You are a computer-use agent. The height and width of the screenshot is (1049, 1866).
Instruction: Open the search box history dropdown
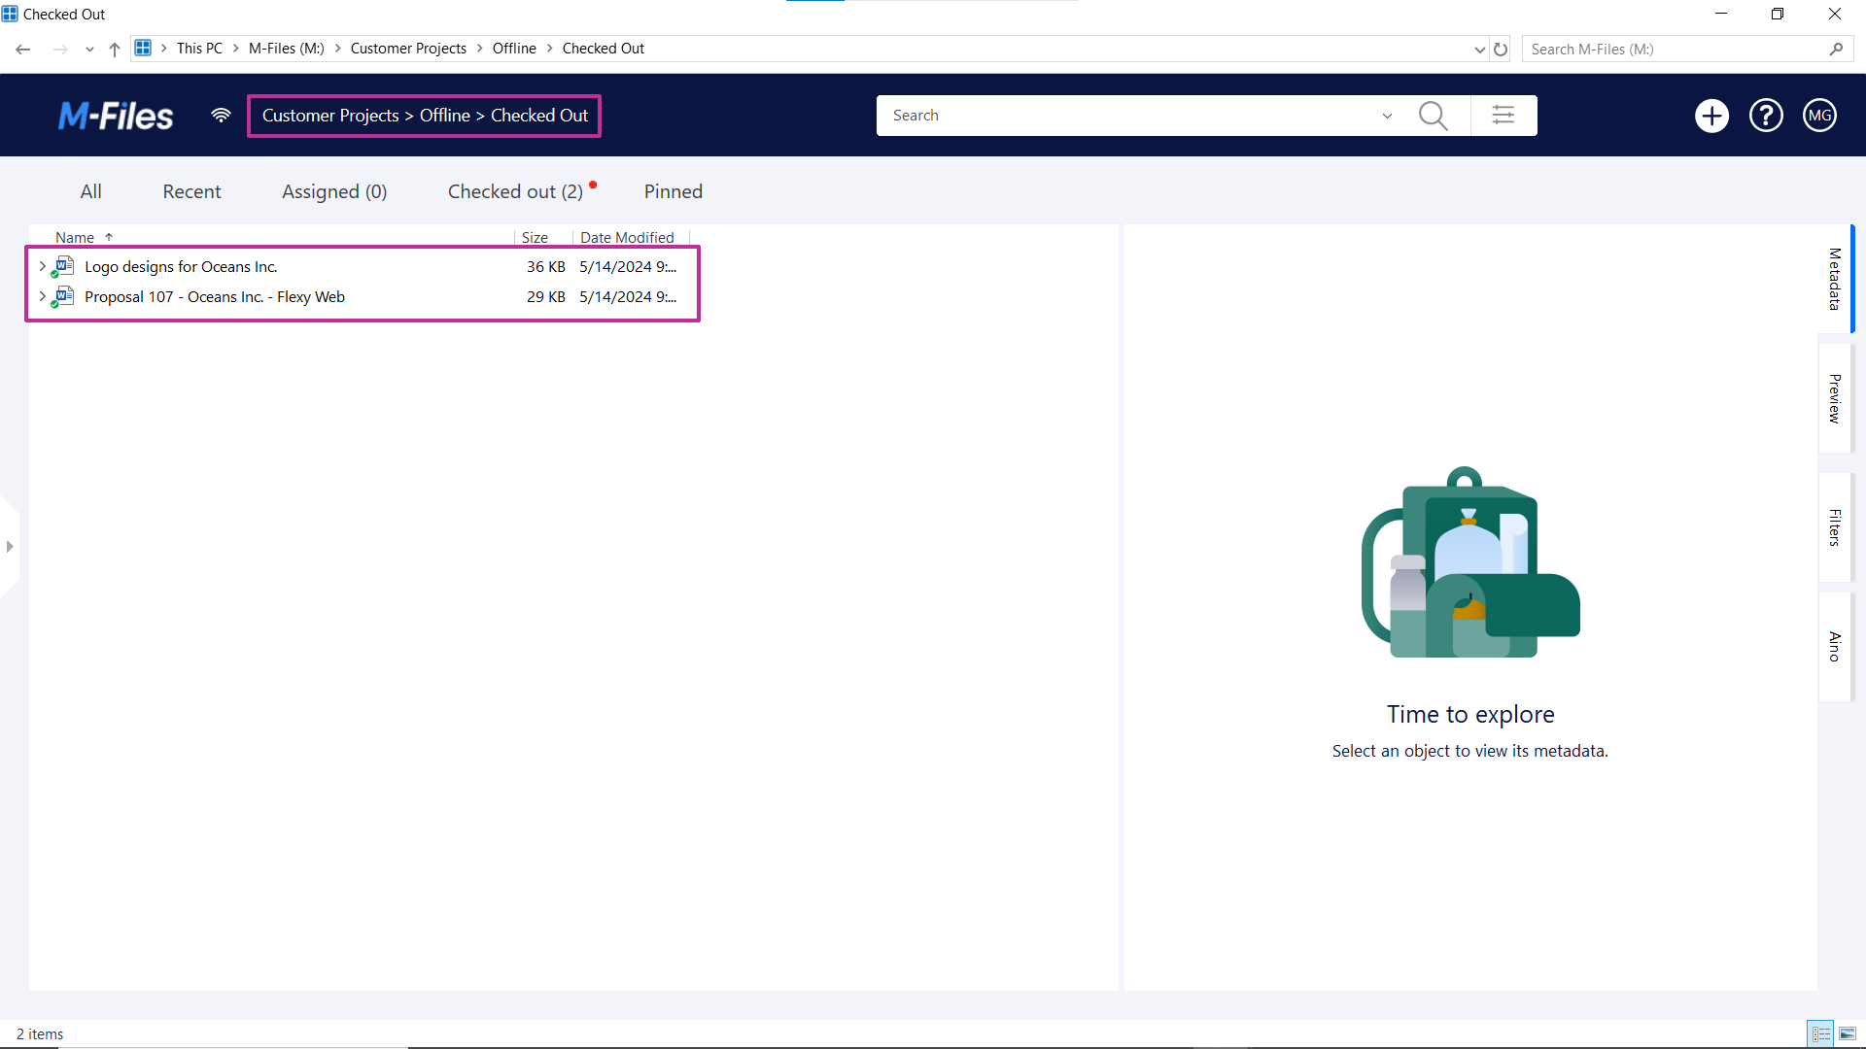[1387, 116]
